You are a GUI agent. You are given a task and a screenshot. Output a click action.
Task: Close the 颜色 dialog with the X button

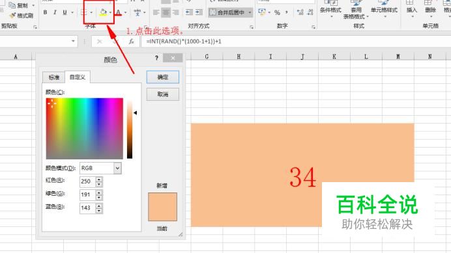coord(173,58)
